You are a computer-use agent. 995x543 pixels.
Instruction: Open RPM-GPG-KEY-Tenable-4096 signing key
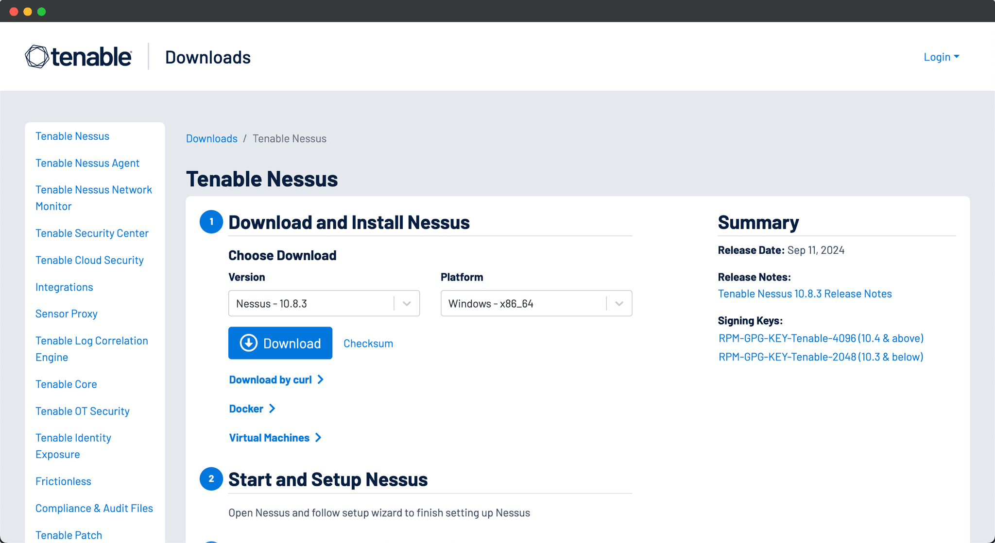(x=821, y=338)
